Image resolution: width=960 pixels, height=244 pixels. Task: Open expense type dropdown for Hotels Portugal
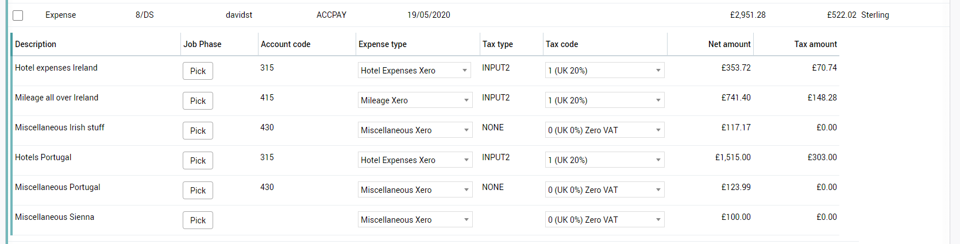coord(415,160)
